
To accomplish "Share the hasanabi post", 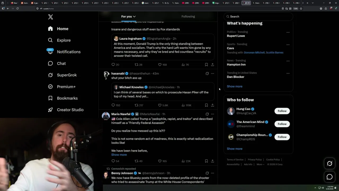I will click(x=212, y=105).
